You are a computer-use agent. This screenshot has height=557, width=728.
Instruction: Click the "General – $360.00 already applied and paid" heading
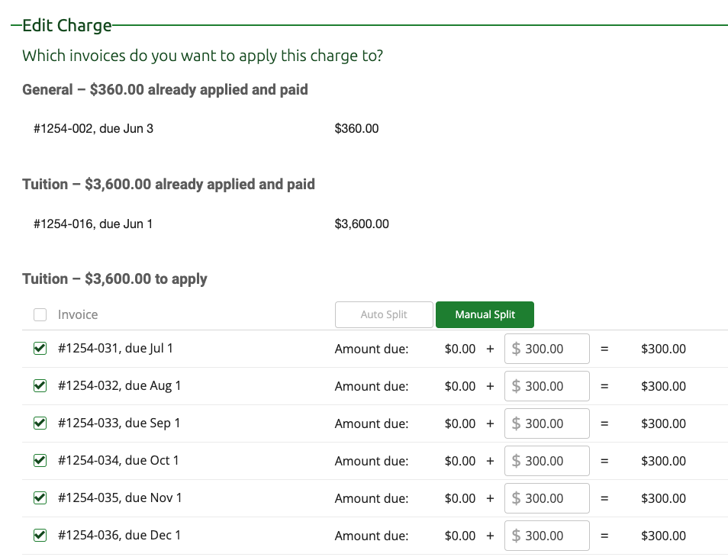(x=165, y=89)
